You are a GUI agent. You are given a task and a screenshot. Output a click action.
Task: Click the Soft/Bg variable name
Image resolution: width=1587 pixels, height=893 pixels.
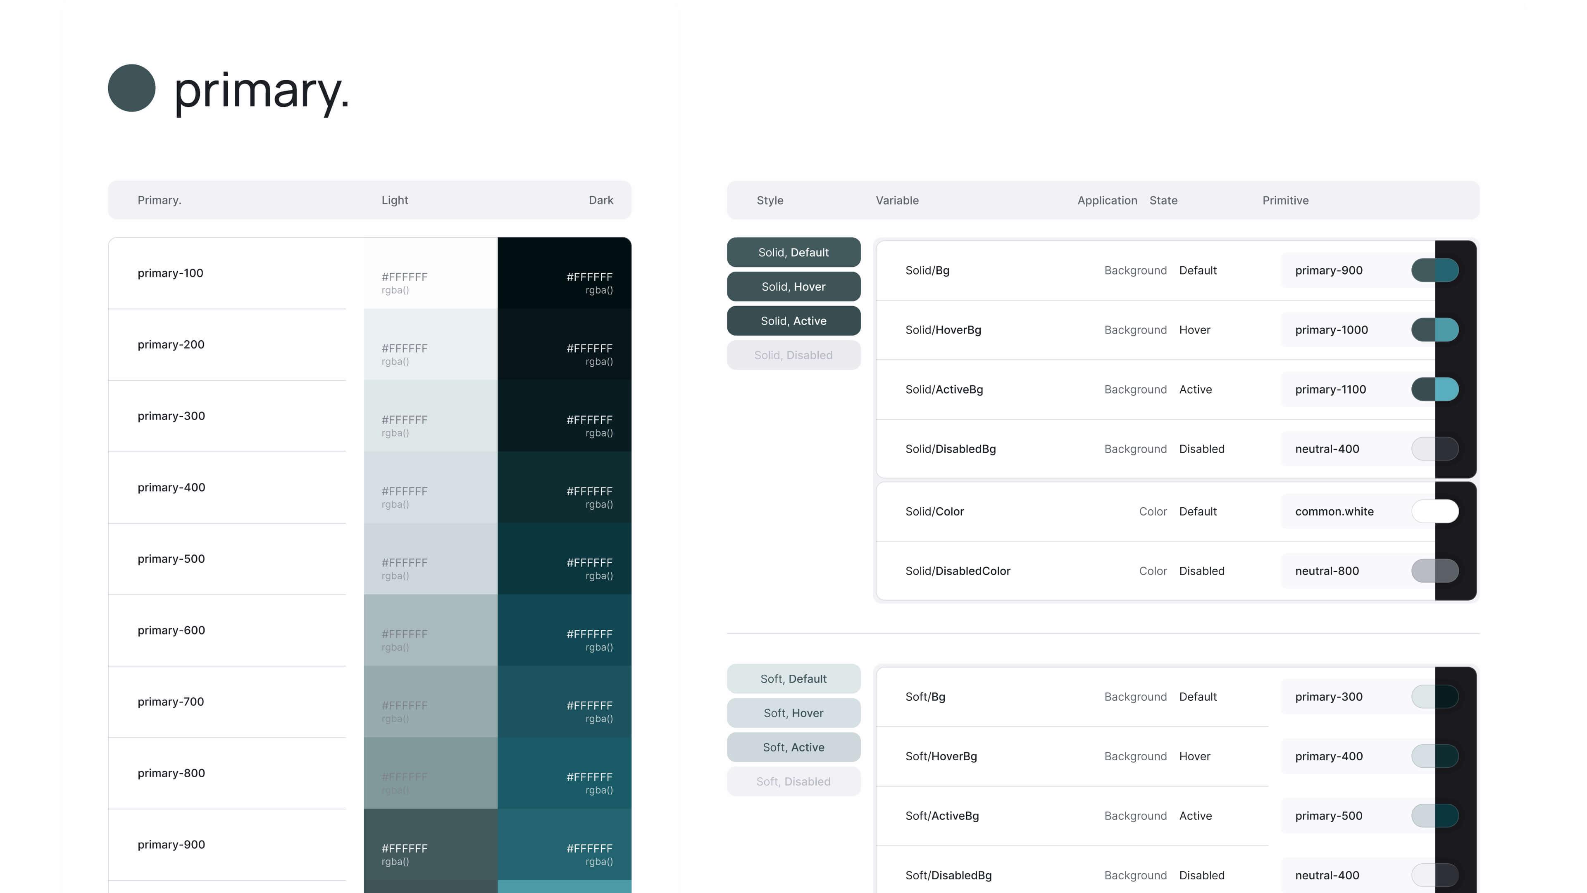click(925, 696)
